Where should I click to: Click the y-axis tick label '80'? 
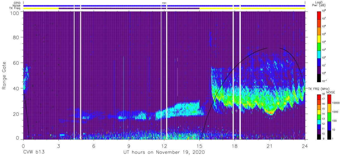16,37
